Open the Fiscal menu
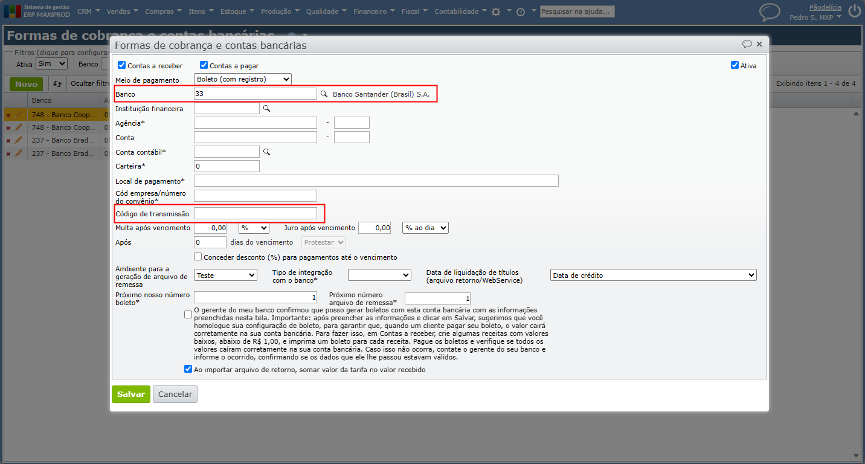This screenshot has height=464, width=865. (x=414, y=11)
